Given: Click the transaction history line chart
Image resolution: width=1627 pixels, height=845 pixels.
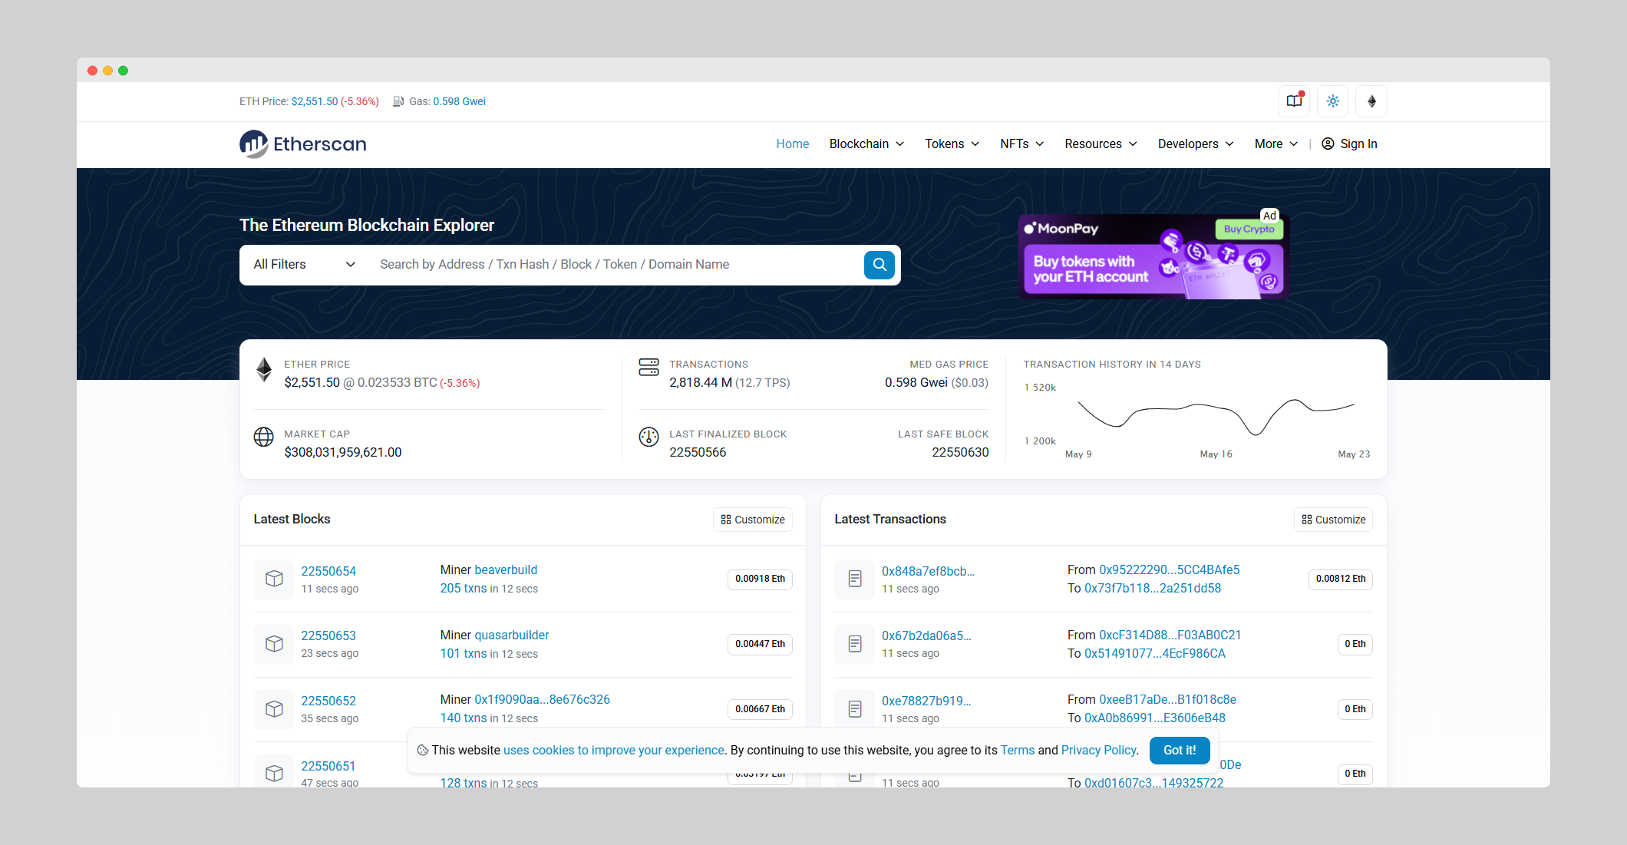Looking at the screenshot, I should coord(1216,415).
